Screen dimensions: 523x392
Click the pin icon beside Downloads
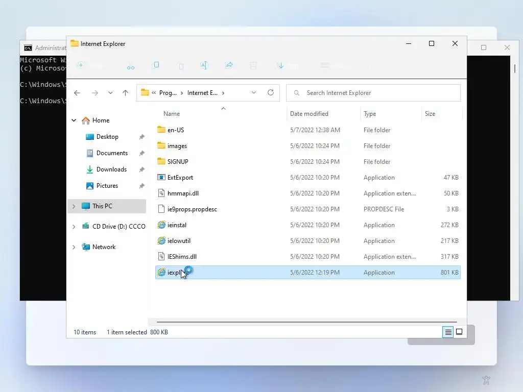coord(142,169)
